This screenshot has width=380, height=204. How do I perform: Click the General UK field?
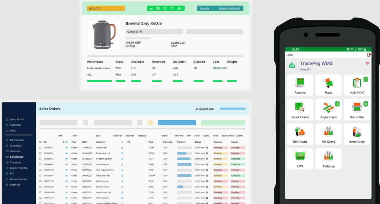[154, 32]
